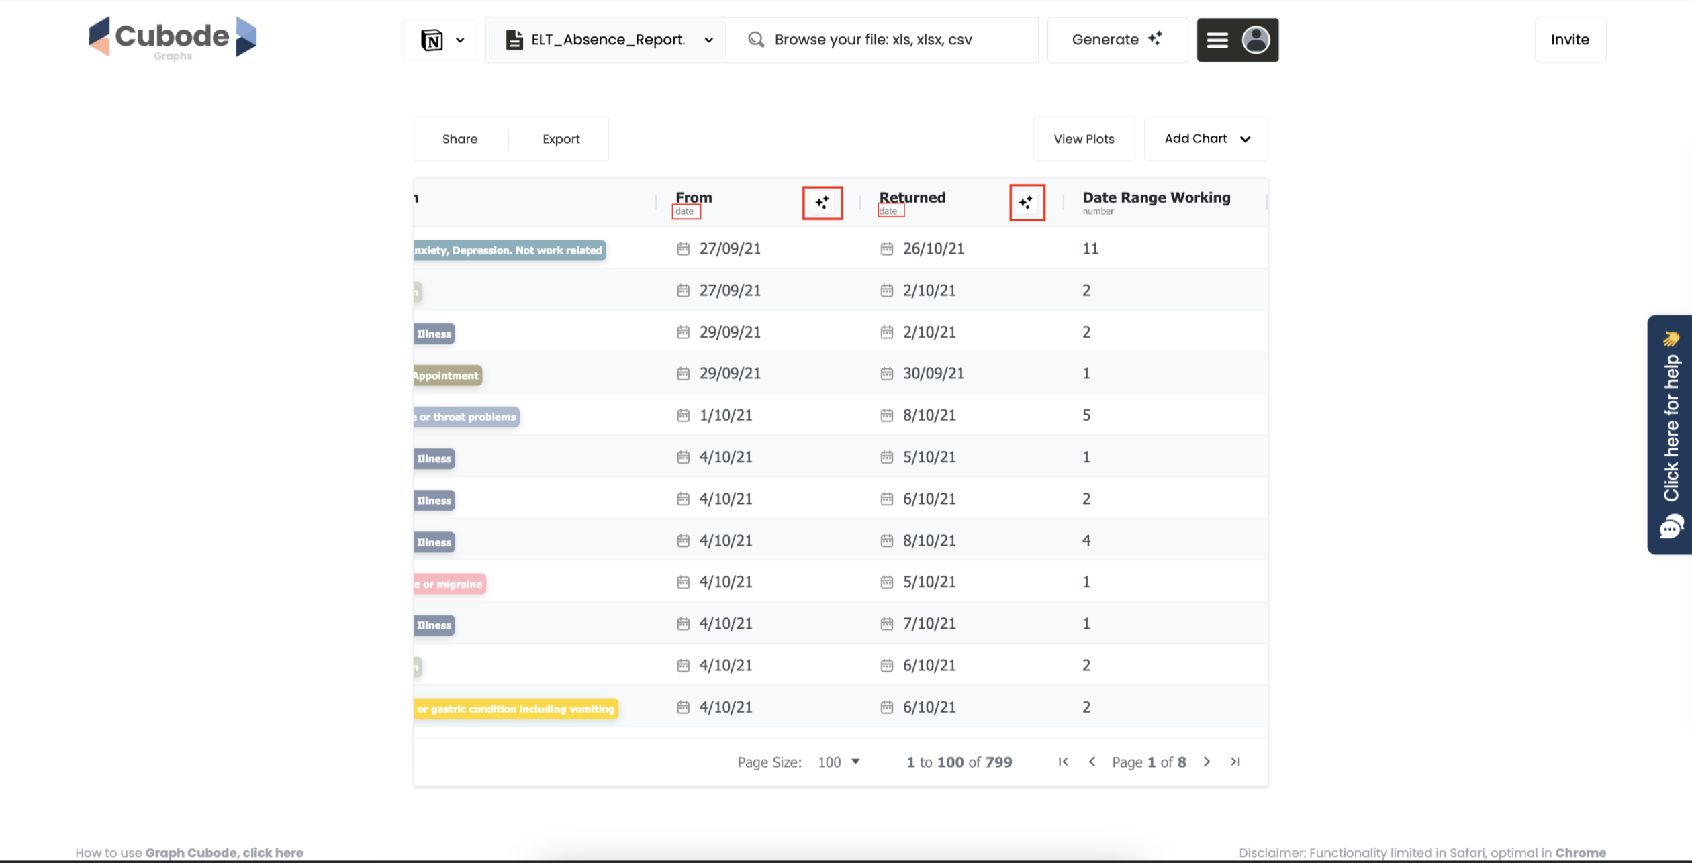This screenshot has width=1692, height=863.
Task: Click 1 to 100 of 799 row count
Action: tap(959, 762)
